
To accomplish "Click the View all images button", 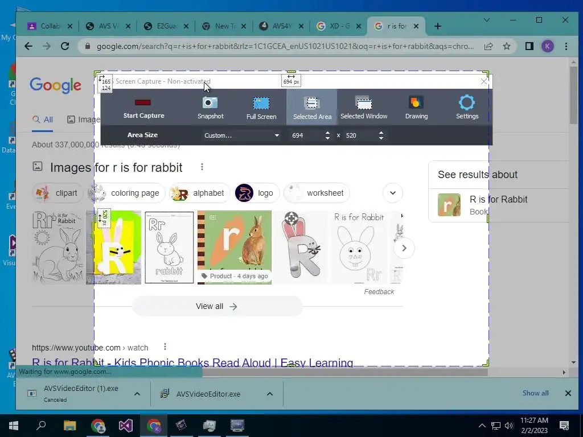I will coord(217,306).
